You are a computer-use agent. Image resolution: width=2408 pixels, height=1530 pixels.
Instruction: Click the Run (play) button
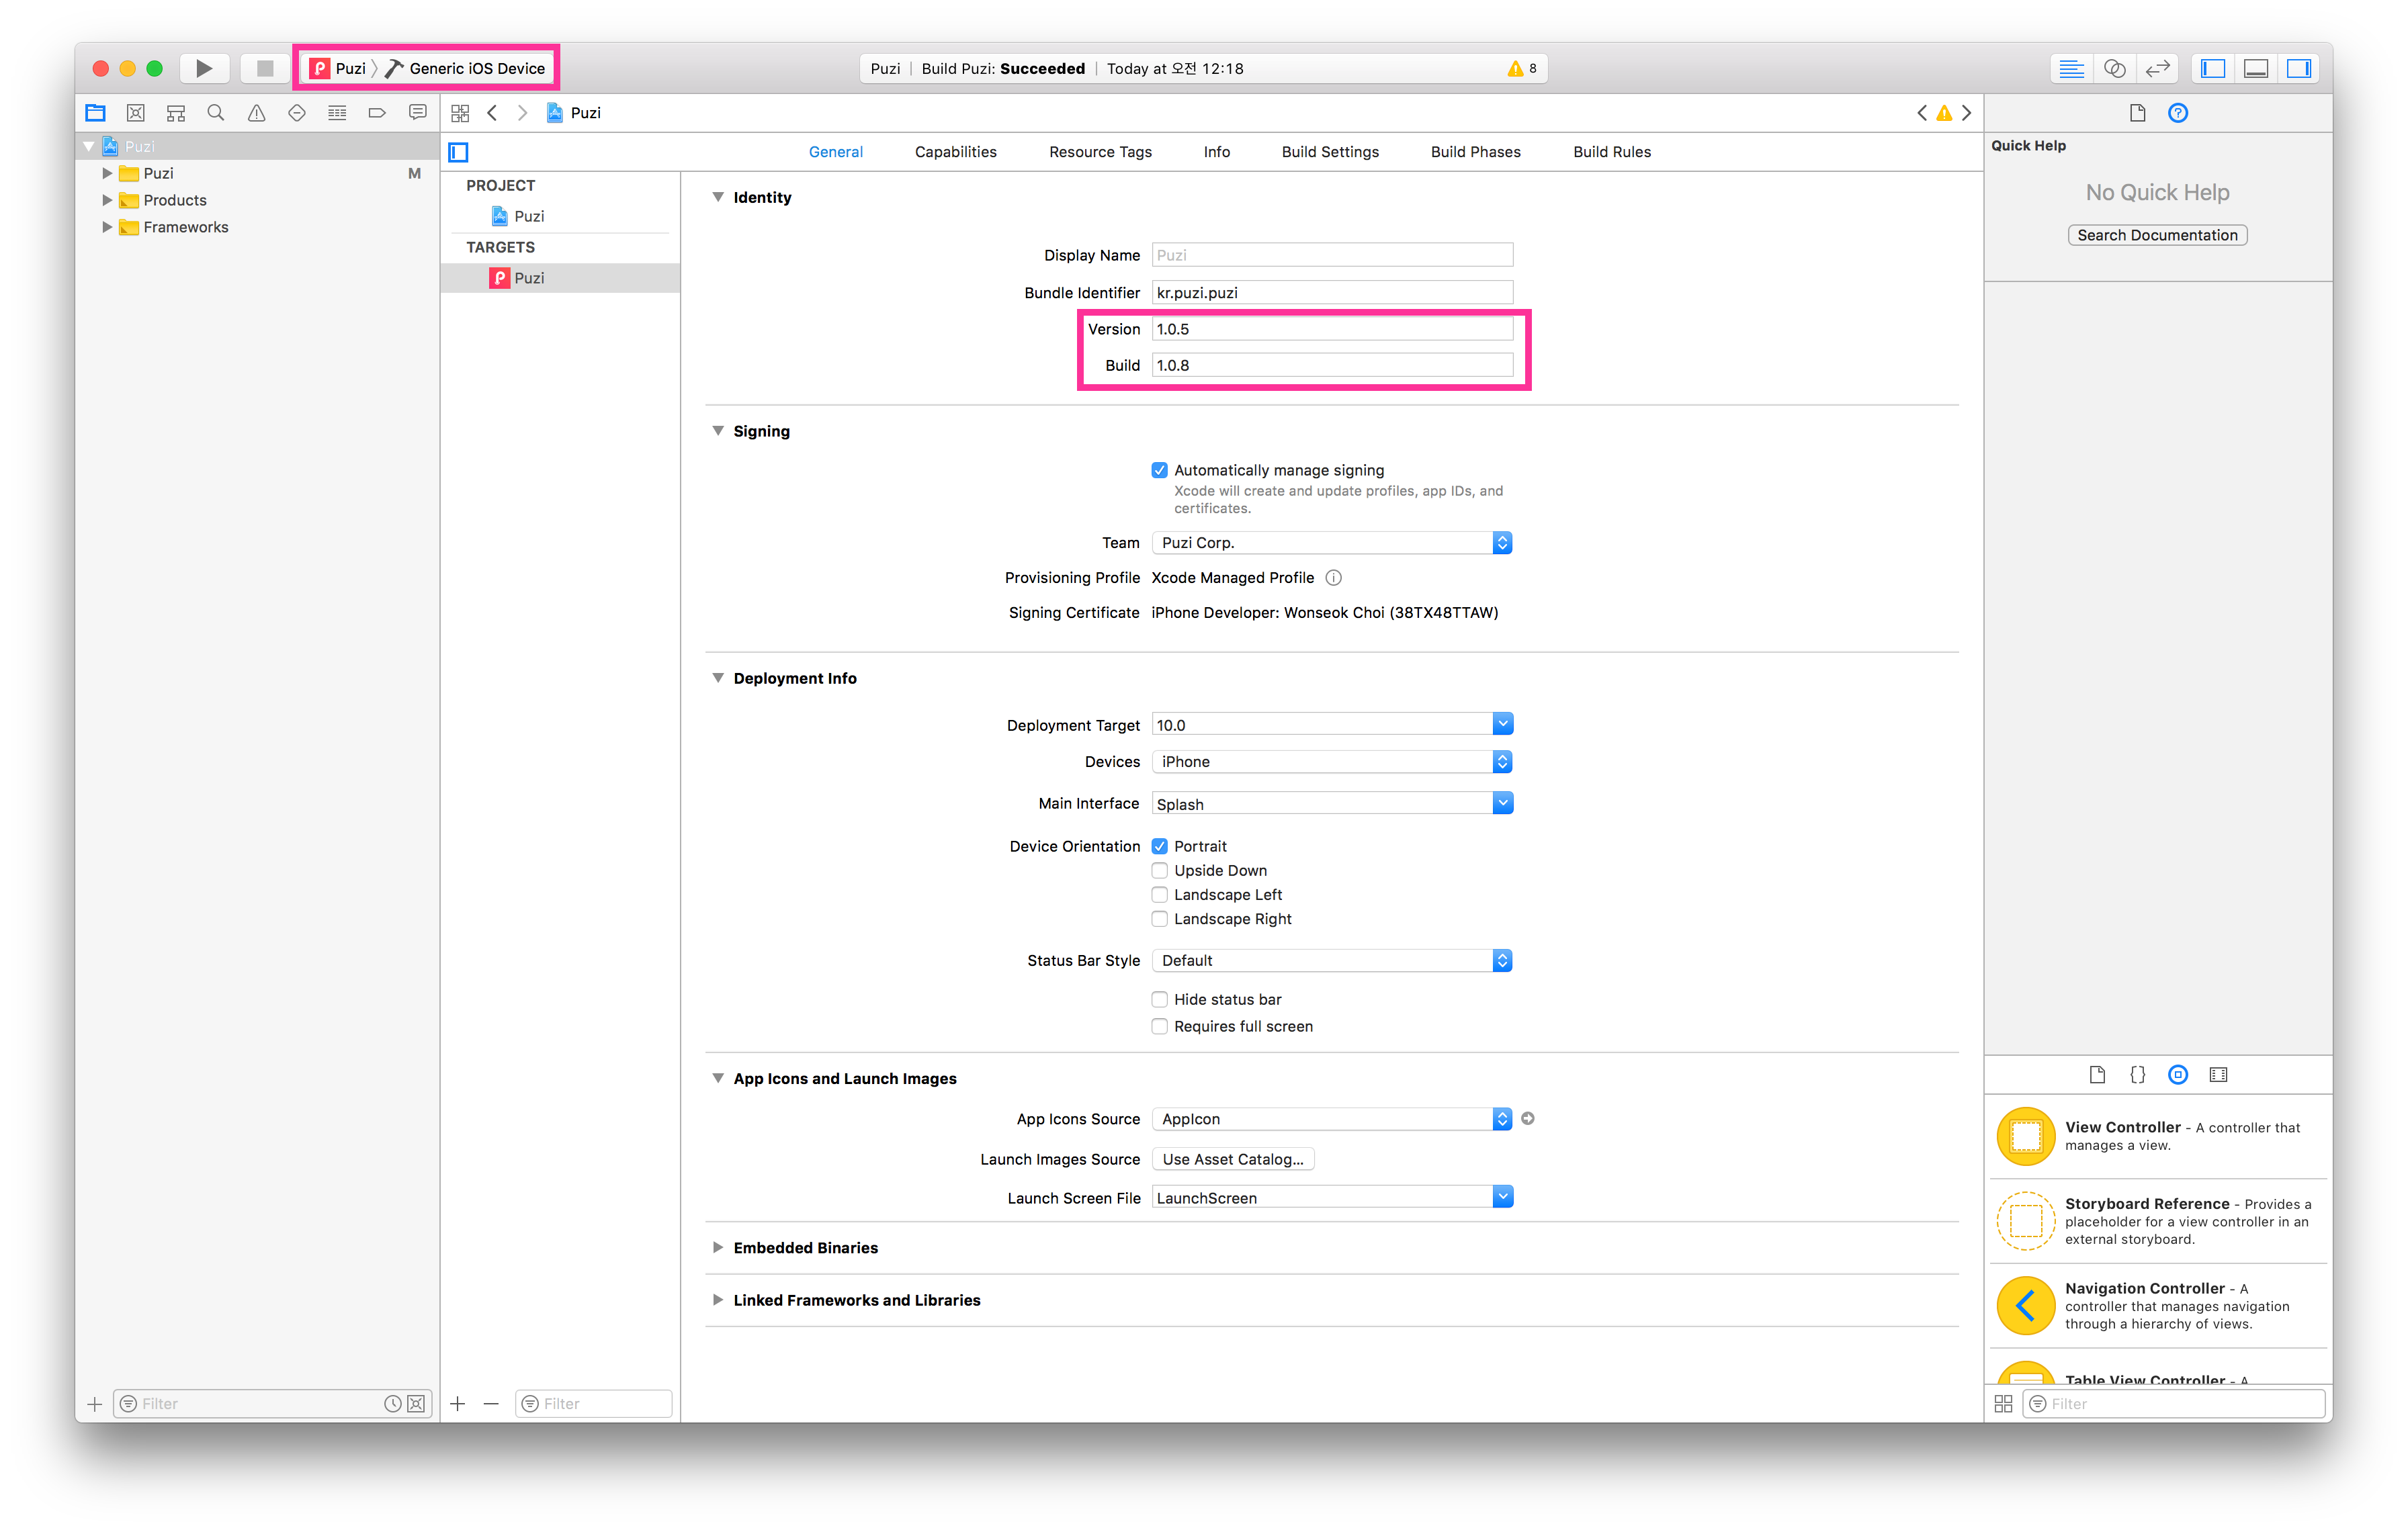204,68
